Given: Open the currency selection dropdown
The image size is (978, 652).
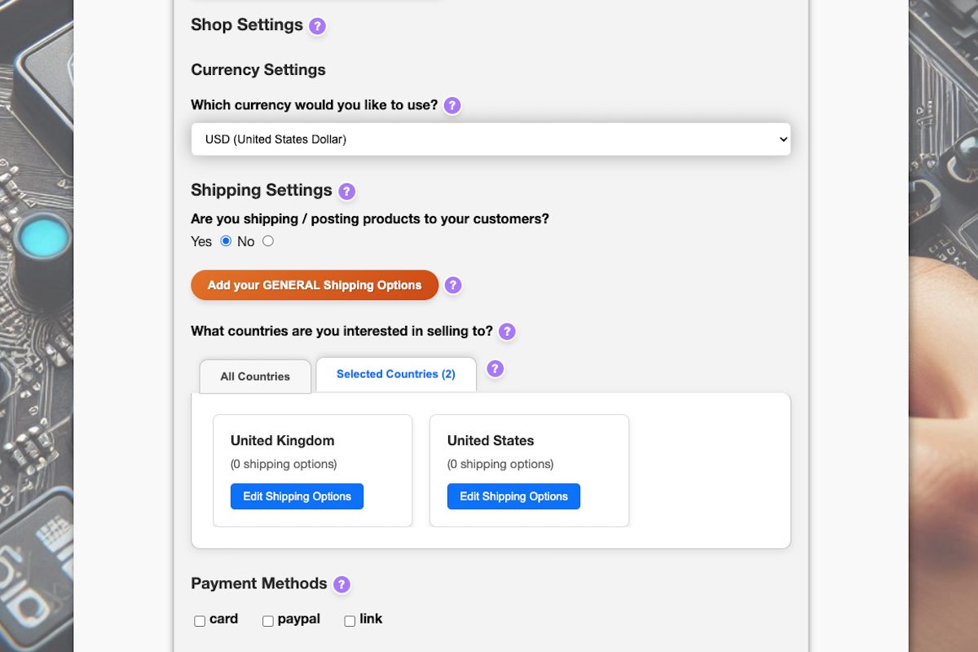Looking at the screenshot, I should [x=490, y=139].
